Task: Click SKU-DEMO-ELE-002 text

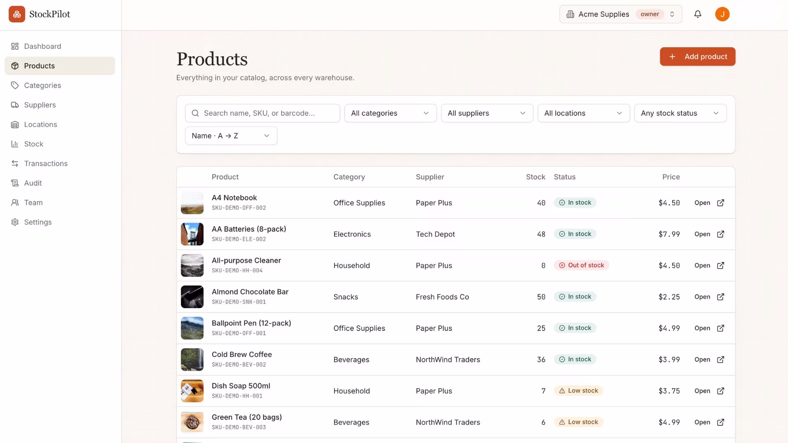Action: pos(239,240)
